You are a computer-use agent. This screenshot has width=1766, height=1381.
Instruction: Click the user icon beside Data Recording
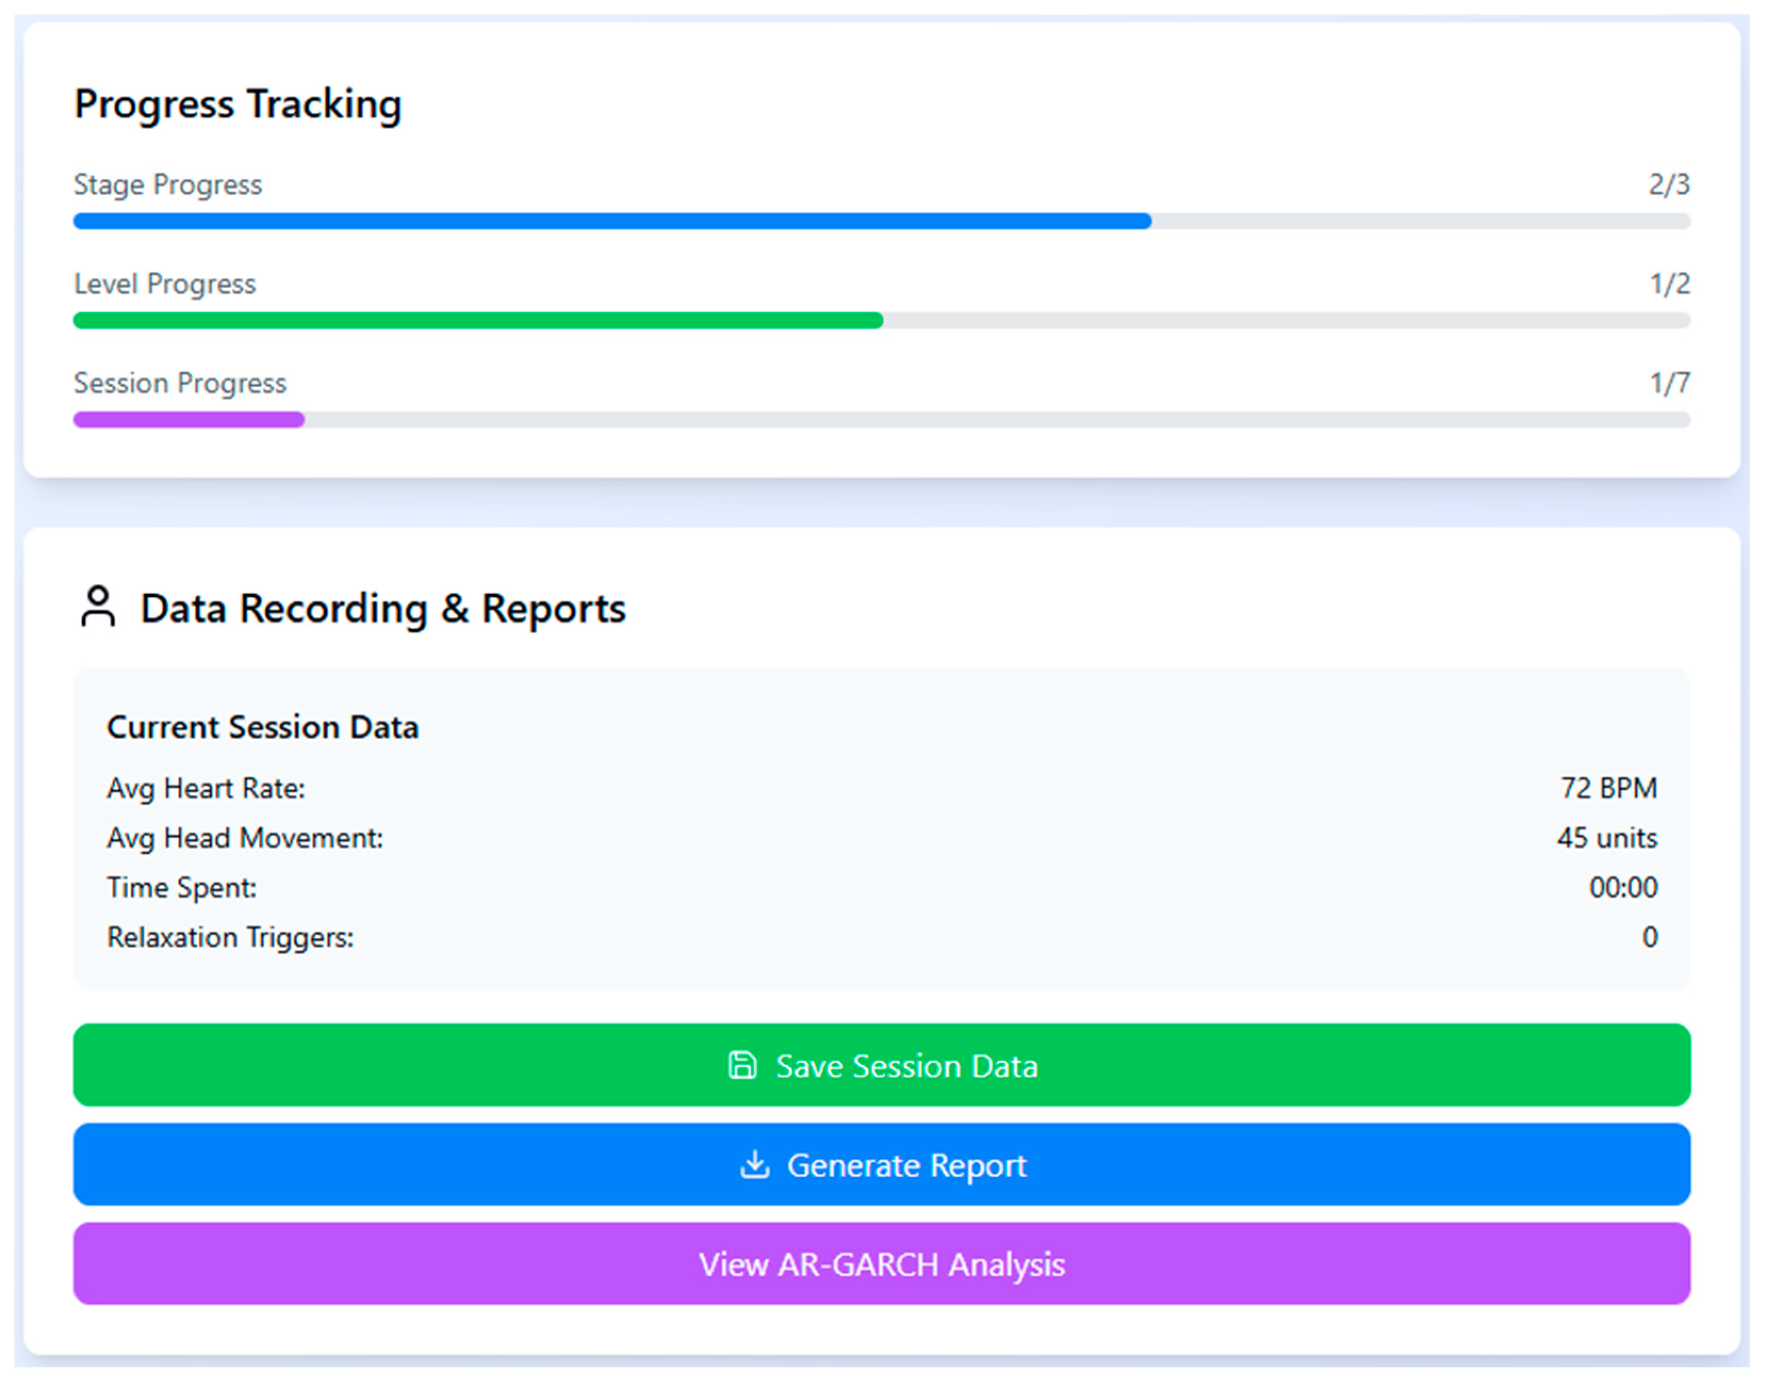point(98,607)
